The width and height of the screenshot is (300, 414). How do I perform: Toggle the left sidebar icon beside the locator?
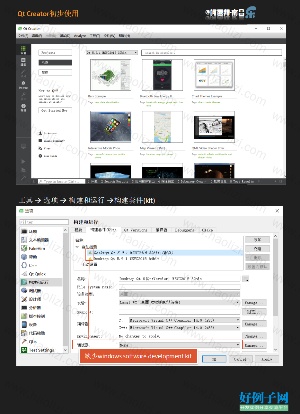click(34, 182)
